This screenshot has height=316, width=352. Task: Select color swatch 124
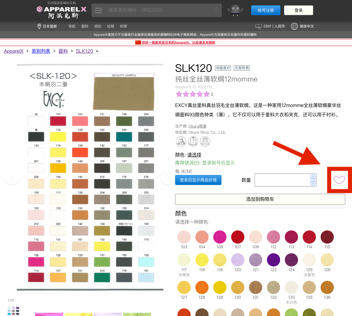291,260
